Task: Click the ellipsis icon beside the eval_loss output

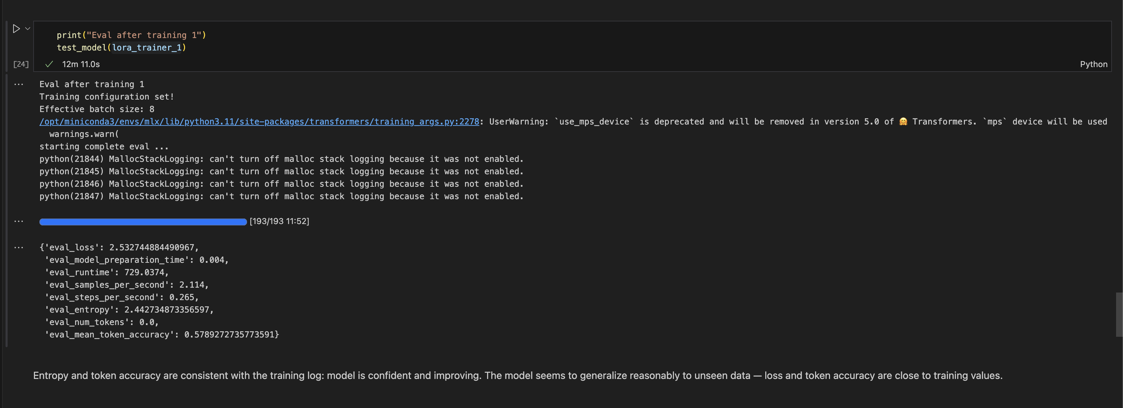Action: [x=18, y=247]
